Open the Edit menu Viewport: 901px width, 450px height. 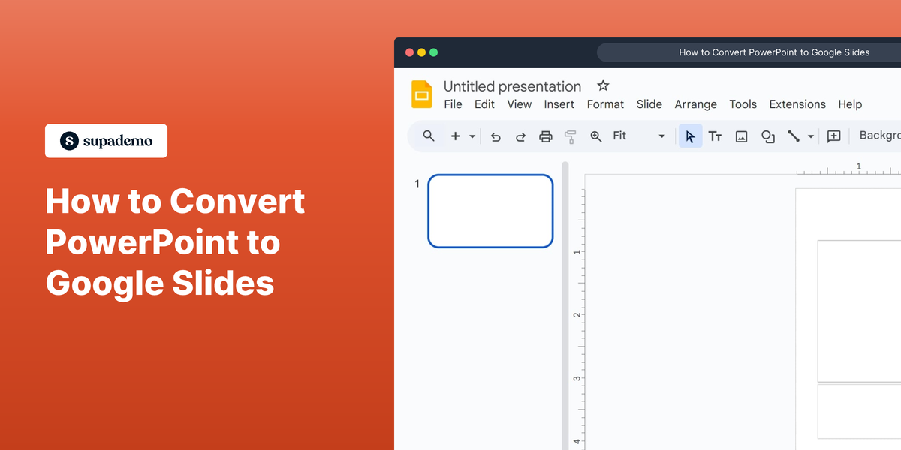click(484, 104)
